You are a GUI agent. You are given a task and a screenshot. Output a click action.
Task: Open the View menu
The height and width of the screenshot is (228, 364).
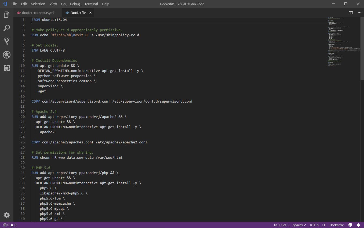tap(53, 4)
